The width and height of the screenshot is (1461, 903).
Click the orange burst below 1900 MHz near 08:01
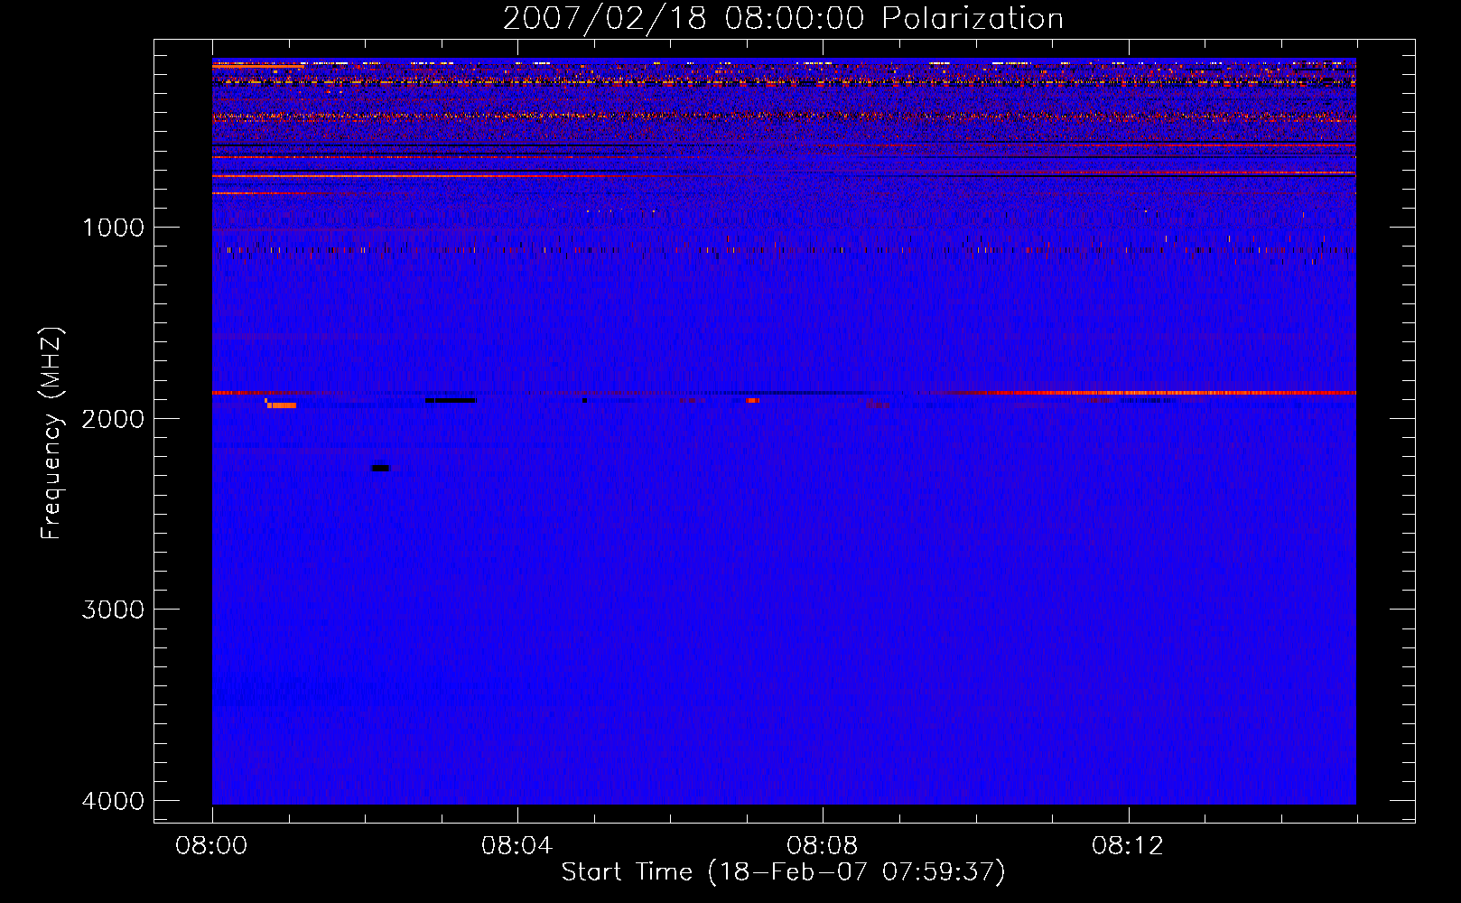281,405
